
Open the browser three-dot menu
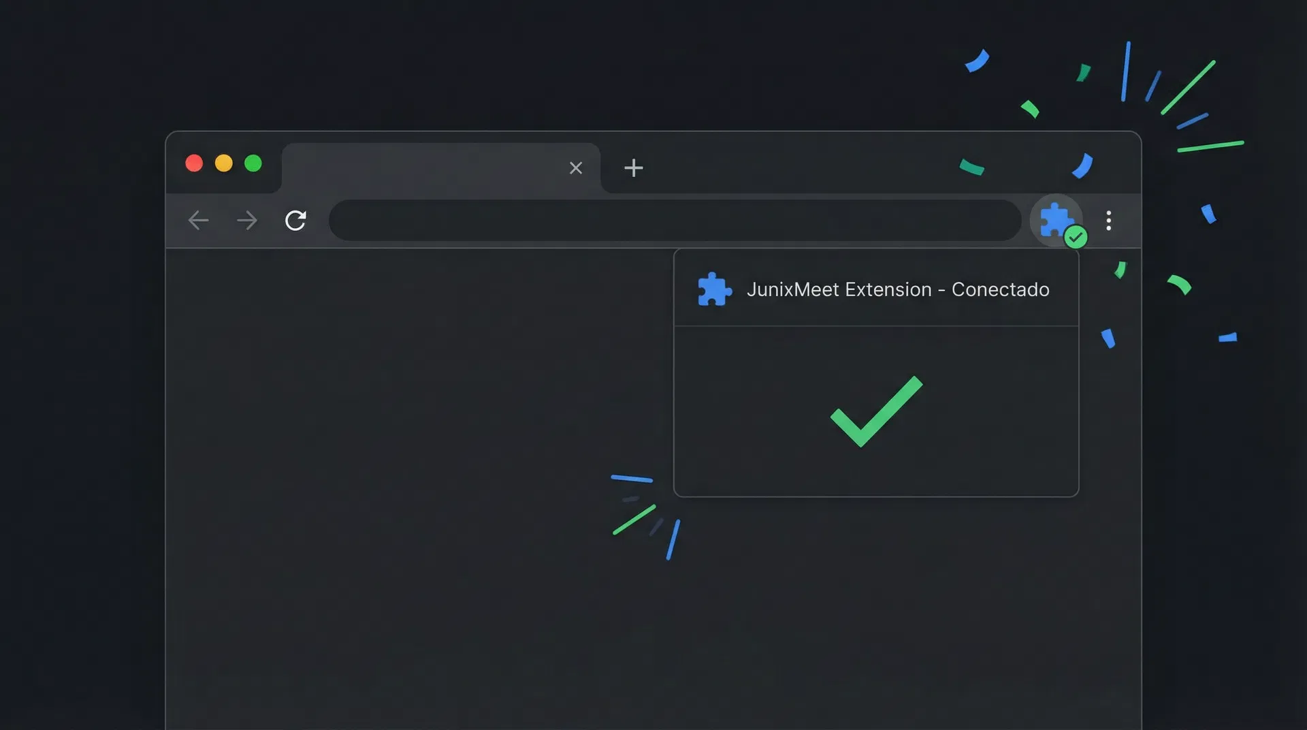point(1109,220)
